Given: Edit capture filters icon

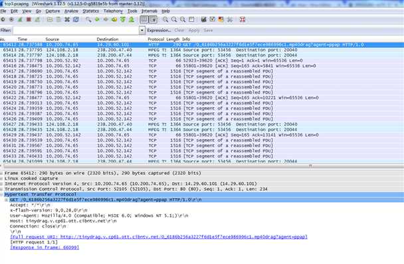Looking at the screenshot, I should click(x=204, y=19).
